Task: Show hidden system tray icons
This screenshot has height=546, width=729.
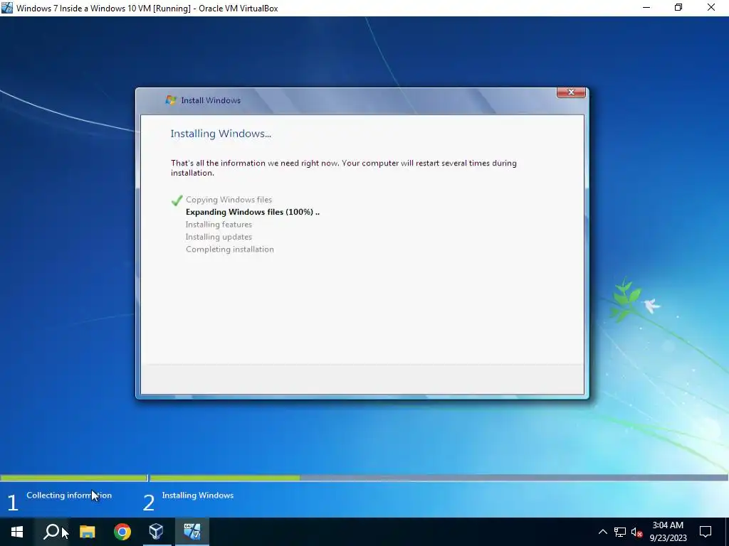Action: coord(602,532)
